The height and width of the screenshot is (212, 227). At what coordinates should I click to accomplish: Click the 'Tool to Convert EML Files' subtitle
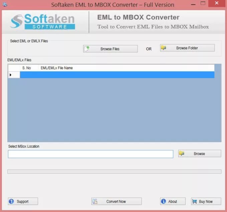coord(153,27)
